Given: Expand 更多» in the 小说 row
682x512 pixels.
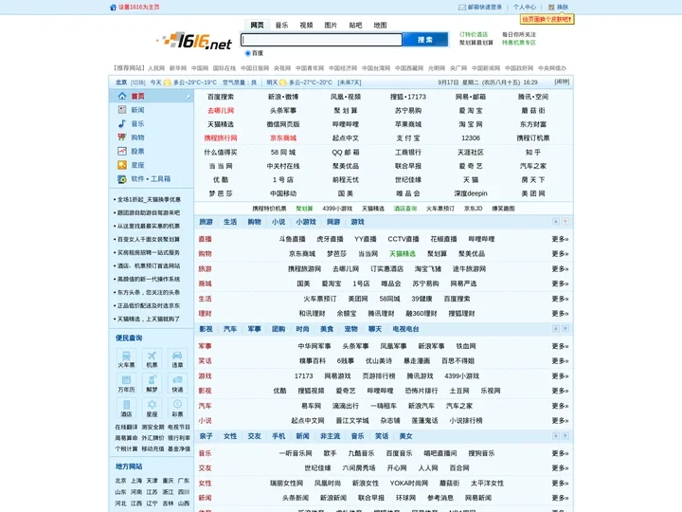Looking at the screenshot, I should [x=560, y=421].
